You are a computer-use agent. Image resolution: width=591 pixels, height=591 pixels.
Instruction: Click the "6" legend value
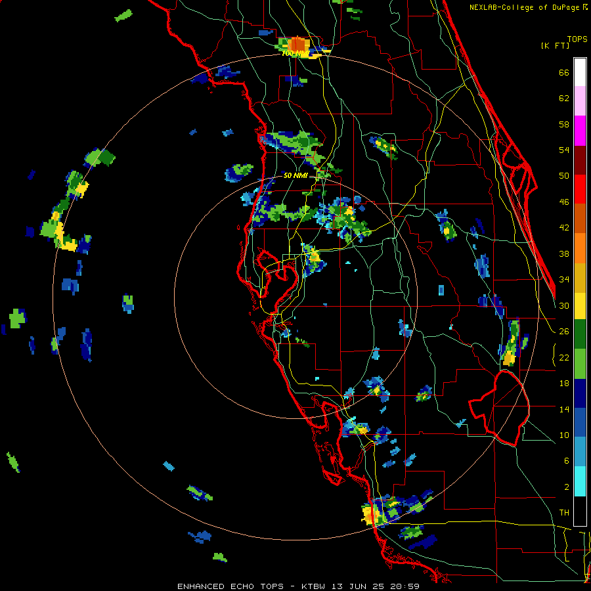[566, 461]
